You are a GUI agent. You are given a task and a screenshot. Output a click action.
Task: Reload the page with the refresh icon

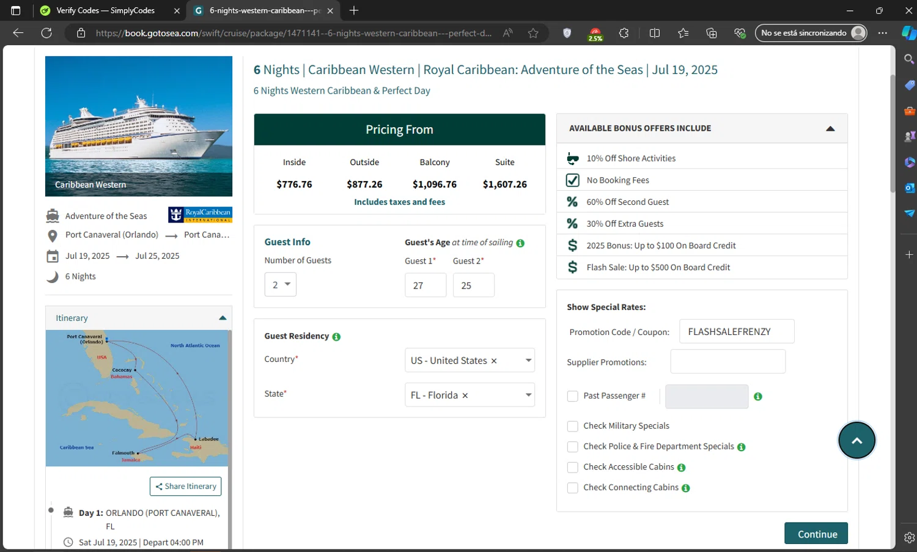coord(46,33)
